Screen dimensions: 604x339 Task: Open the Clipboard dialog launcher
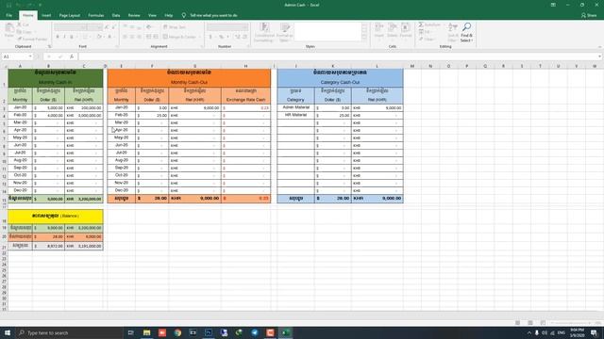pos(49,46)
